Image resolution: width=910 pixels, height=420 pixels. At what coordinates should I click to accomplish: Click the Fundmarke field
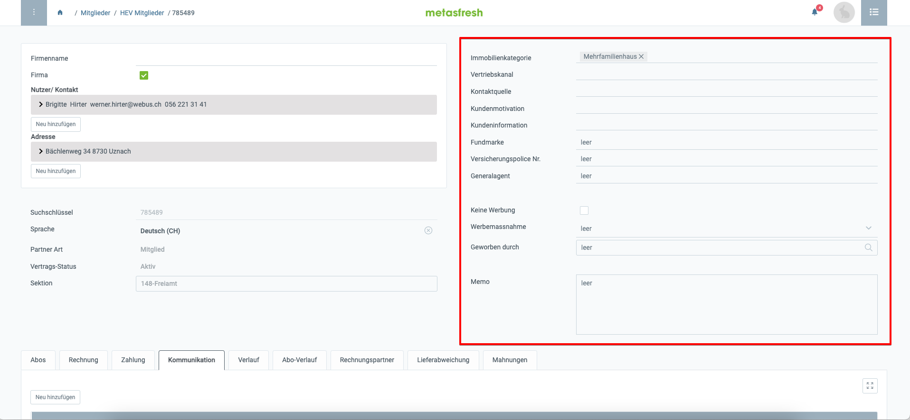pyautogui.click(x=727, y=142)
